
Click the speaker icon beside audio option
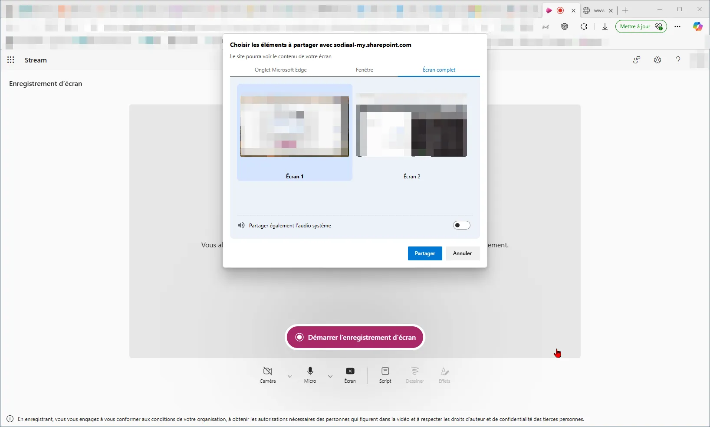point(241,225)
